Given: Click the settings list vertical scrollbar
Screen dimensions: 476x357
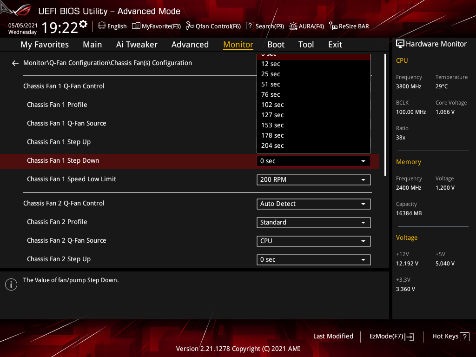Looking at the screenshot, I should (x=385, y=115).
